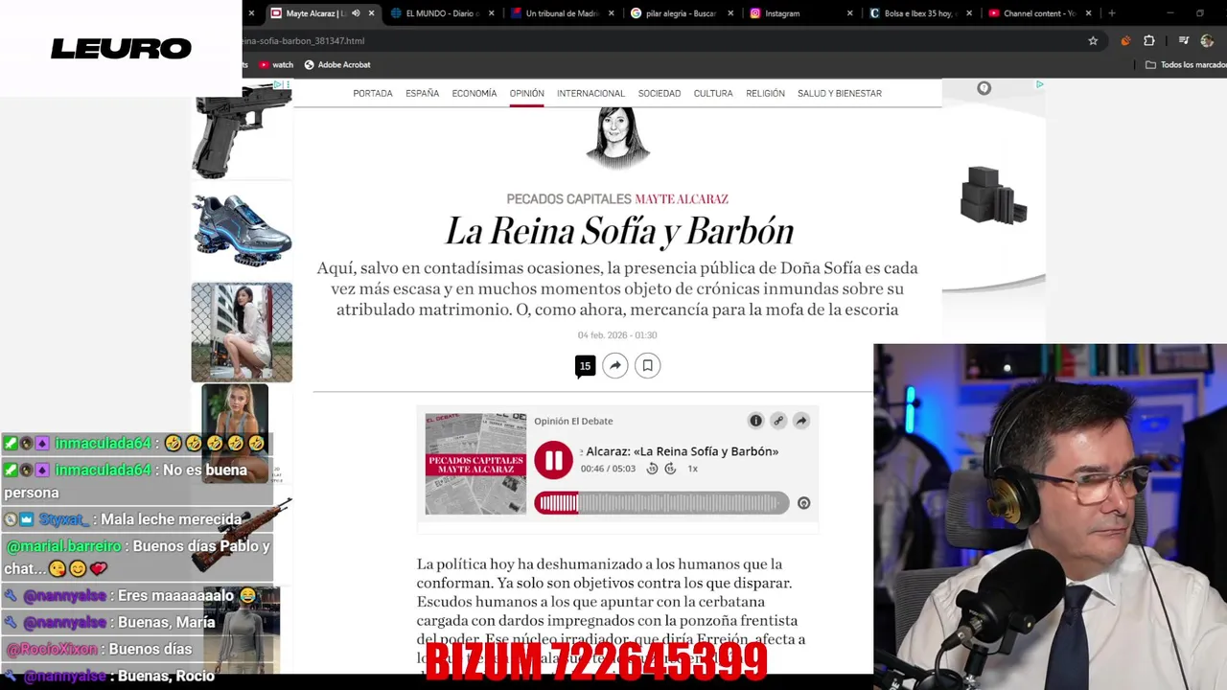The height and width of the screenshot is (690, 1227).
Task: Go to the PORTADA section
Action: click(x=373, y=93)
